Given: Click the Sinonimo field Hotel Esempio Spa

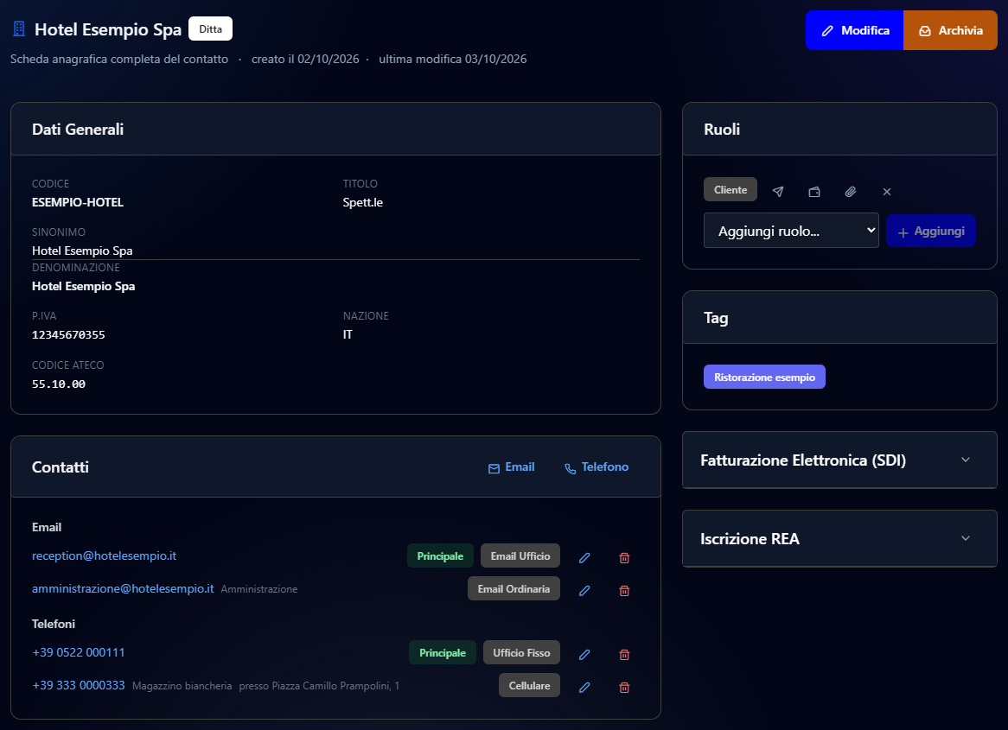Looking at the screenshot, I should point(82,251).
